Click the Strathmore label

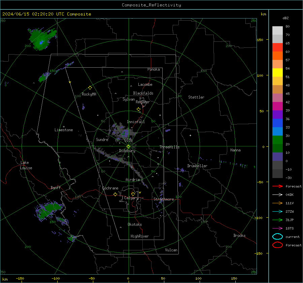coord(164,199)
